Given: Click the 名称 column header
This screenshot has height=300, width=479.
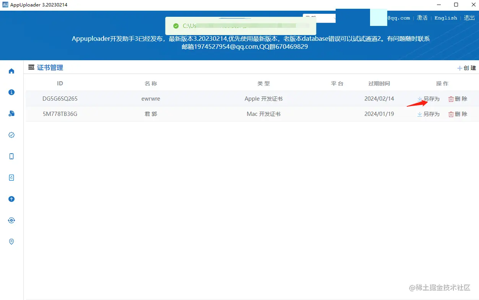Looking at the screenshot, I should 151,83.
